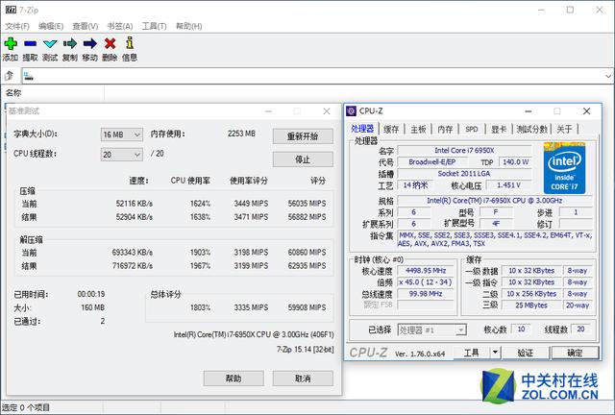This screenshot has height=415, width=615.
Task: Click the codename Broadwell-E/EP field
Action: 431,162
